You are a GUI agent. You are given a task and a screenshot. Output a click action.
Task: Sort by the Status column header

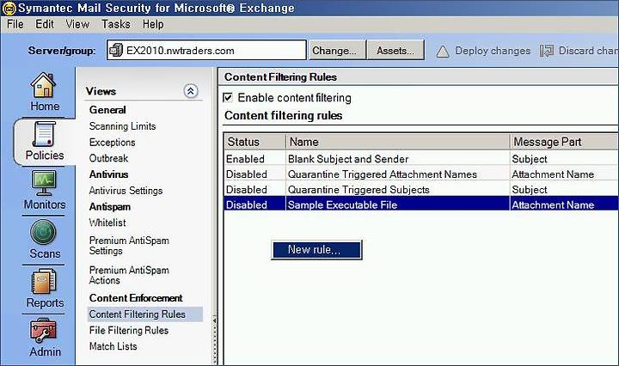pos(255,142)
